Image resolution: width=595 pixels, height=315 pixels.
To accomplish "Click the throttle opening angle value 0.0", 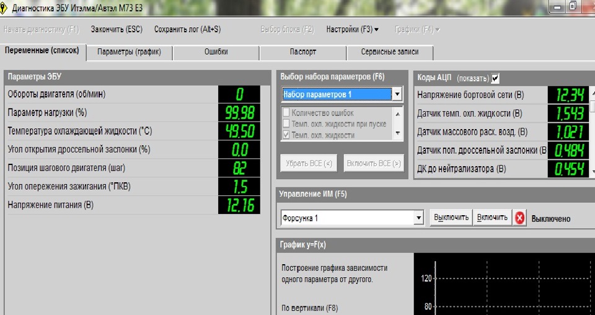I will [x=239, y=150].
